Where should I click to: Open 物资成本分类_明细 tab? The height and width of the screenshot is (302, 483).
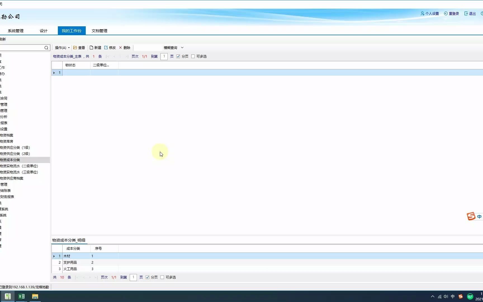(x=69, y=240)
